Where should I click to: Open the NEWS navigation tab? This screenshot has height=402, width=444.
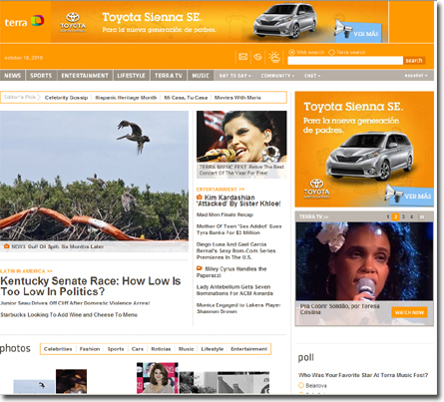pos(13,76)
